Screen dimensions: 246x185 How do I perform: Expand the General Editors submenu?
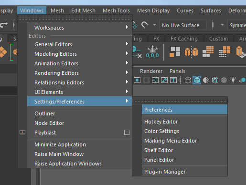click(x=80, y=44)
